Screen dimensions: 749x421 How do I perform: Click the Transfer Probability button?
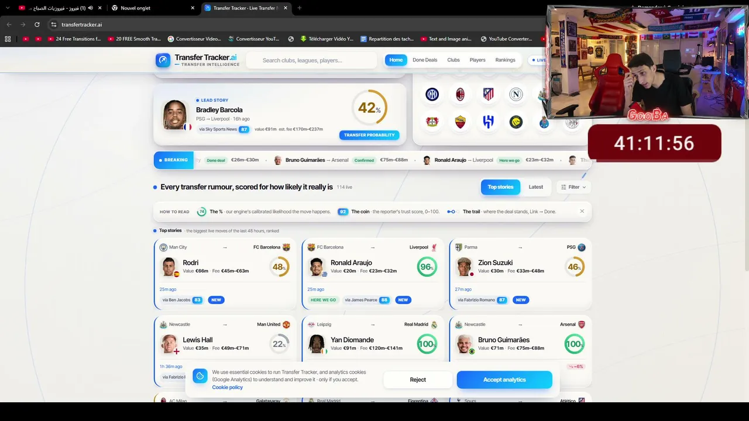point(369,135)
